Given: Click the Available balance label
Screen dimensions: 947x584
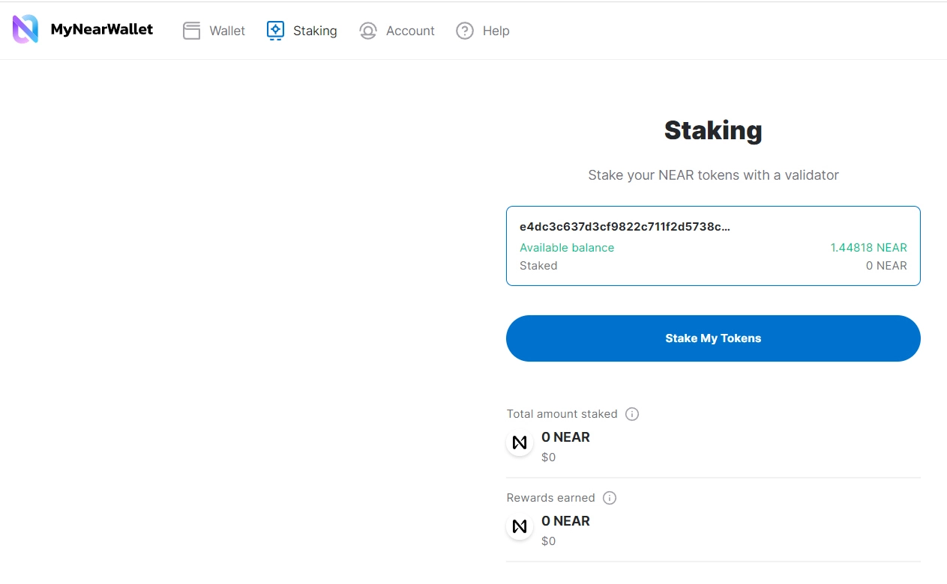Looking at the screenshot, I should 567,247.
